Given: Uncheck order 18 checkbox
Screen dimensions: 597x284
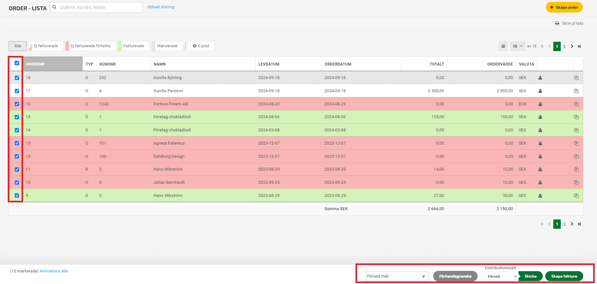Looking at the screenshot, I should pos(17,78).
